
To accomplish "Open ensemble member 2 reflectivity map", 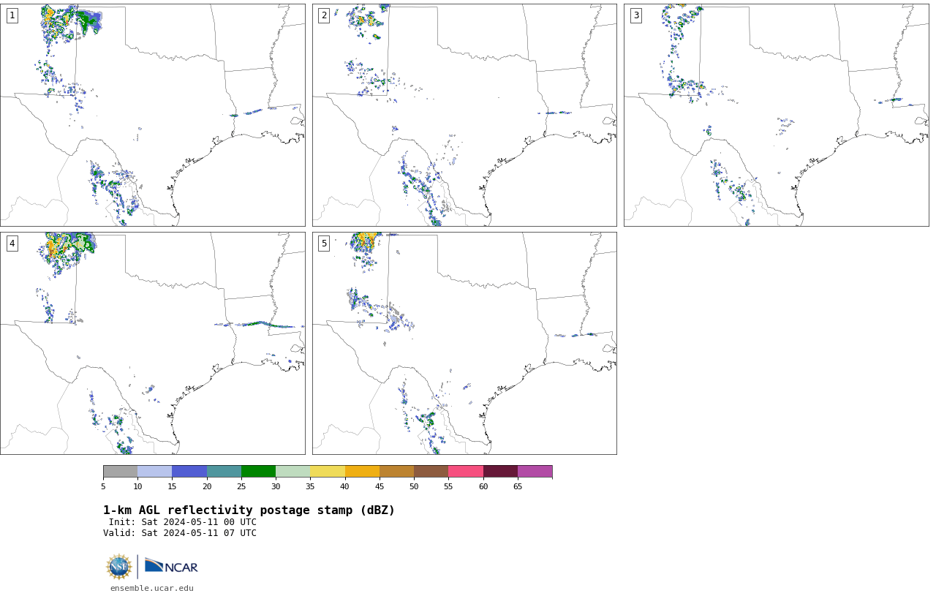I will coord(464,115).
